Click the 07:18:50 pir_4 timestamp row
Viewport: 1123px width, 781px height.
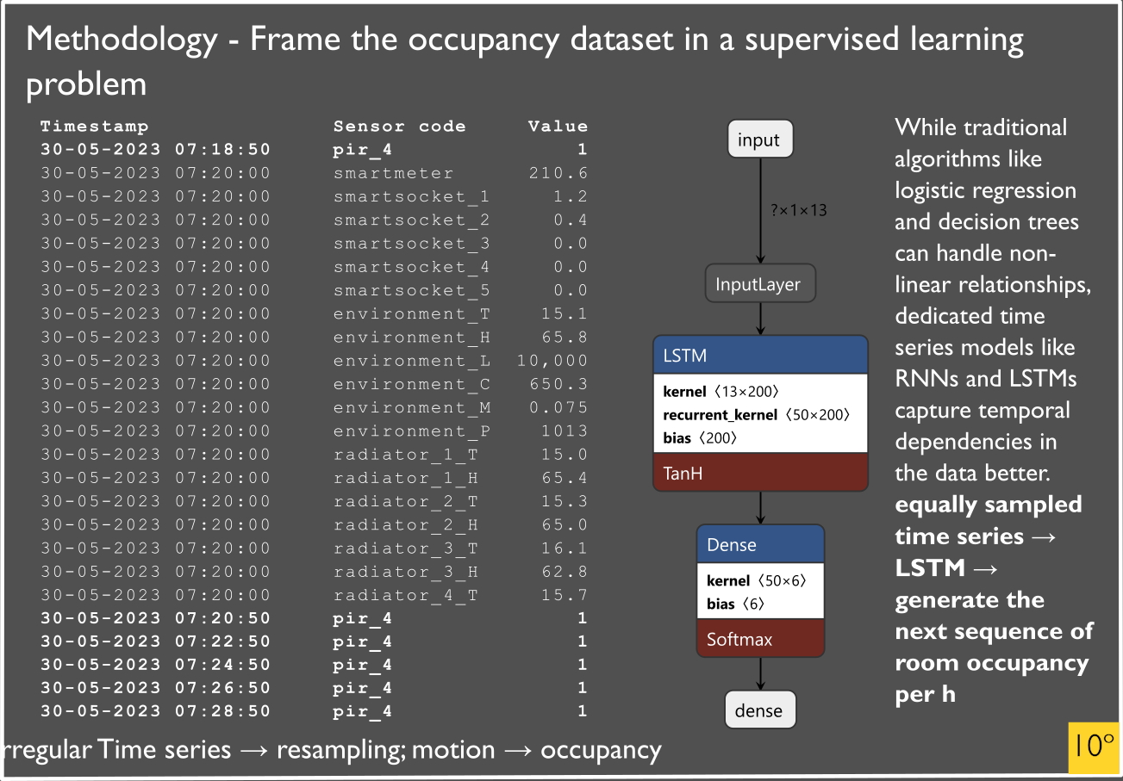point(155,149)
